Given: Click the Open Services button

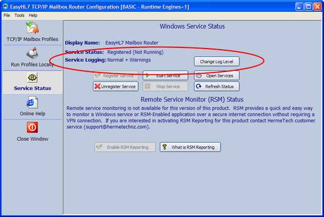Looking at the screenshot, I should pyautogui.click(x=217, y=76).
